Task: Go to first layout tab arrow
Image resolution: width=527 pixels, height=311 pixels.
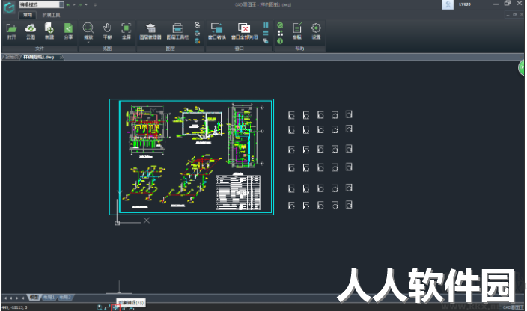Action: [5, 298]
